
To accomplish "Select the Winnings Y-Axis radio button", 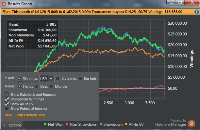I will [x=19, y=79].
